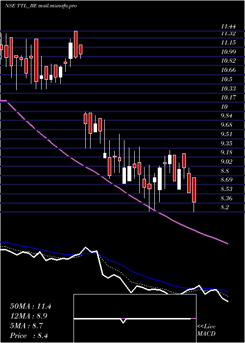
Task: Select the 9.84 price axis label
Action: pos(226,116)
